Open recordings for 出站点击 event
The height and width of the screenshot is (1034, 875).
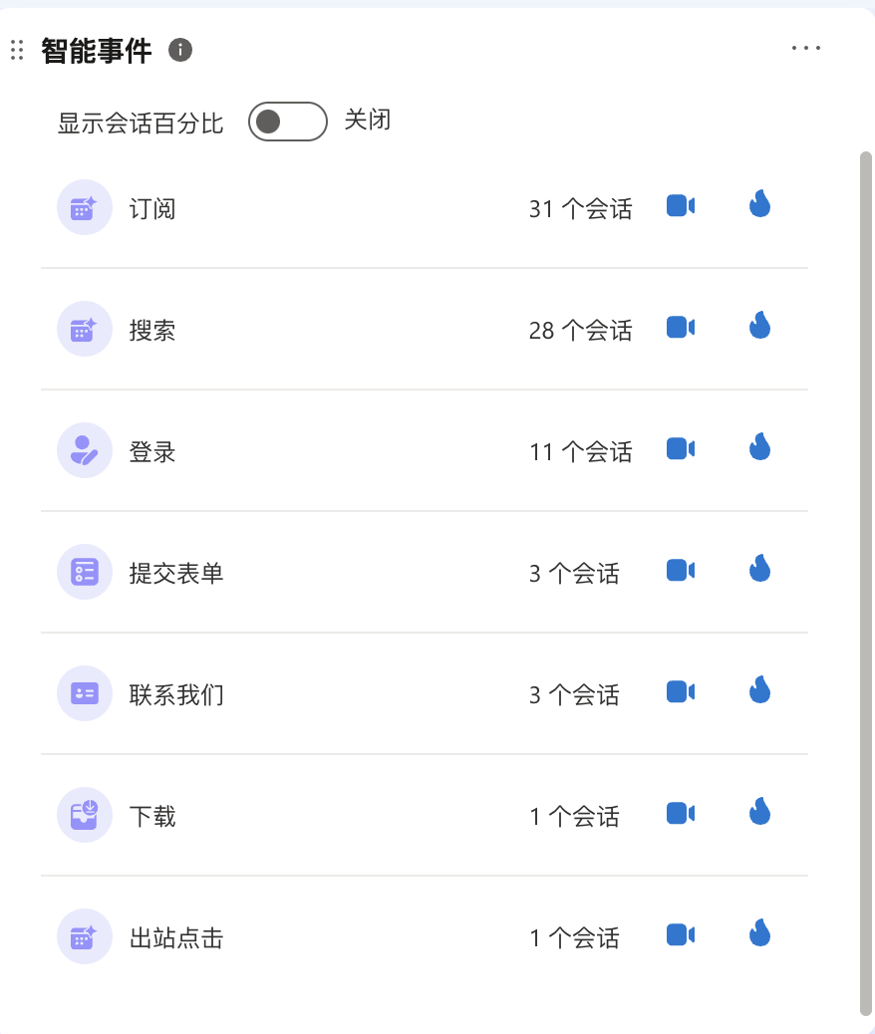[681, 935]
